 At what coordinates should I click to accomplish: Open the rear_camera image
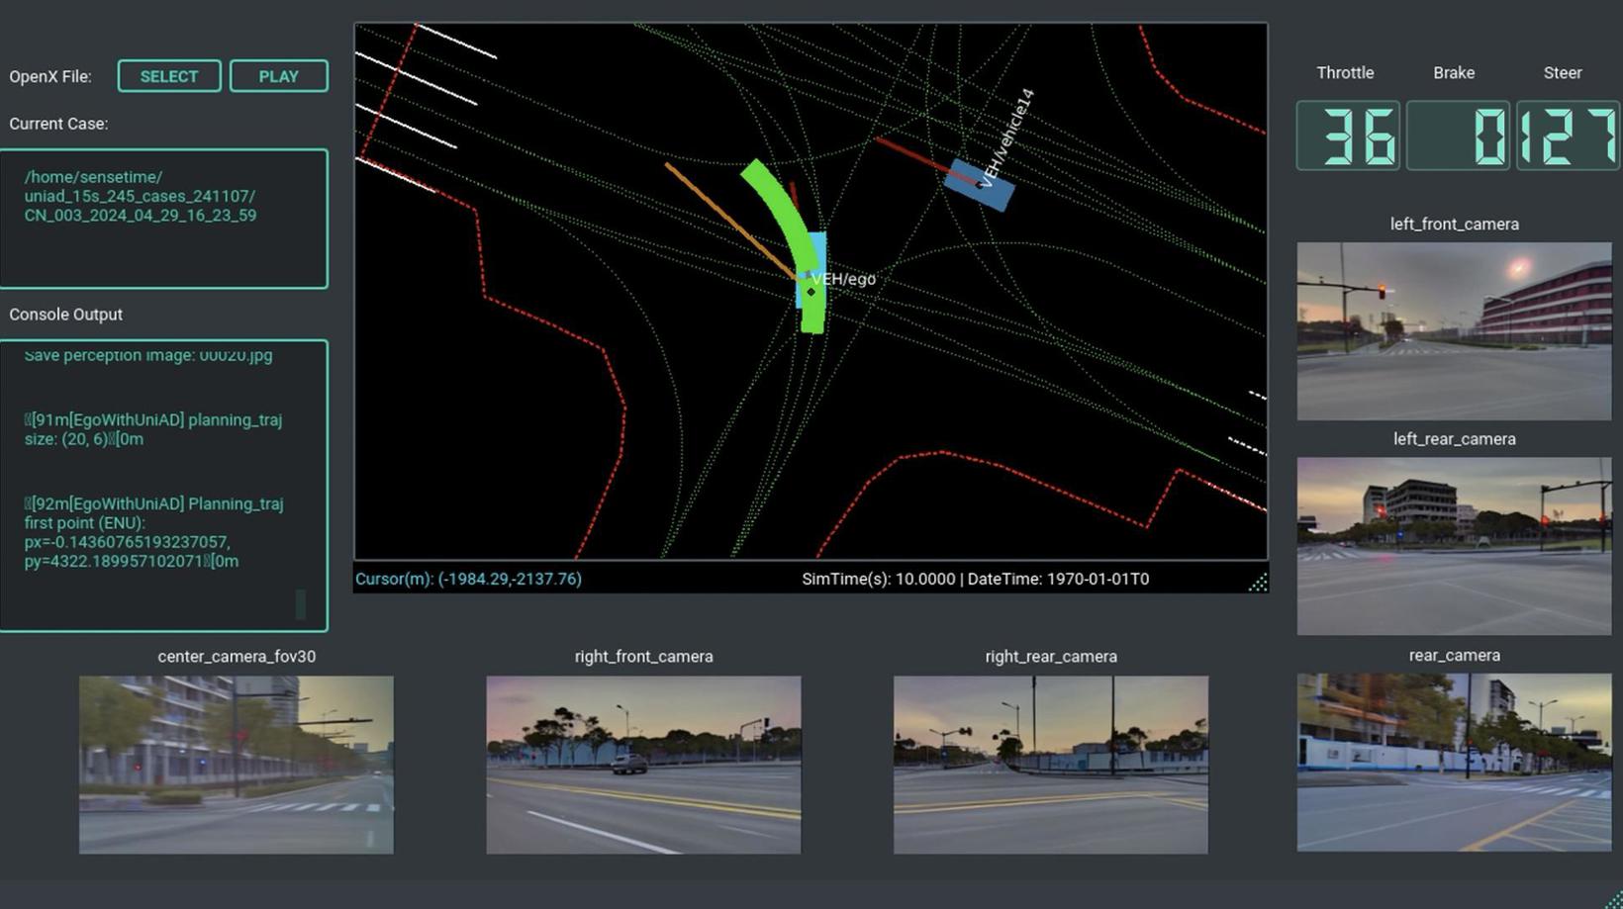click(1454, 763)
